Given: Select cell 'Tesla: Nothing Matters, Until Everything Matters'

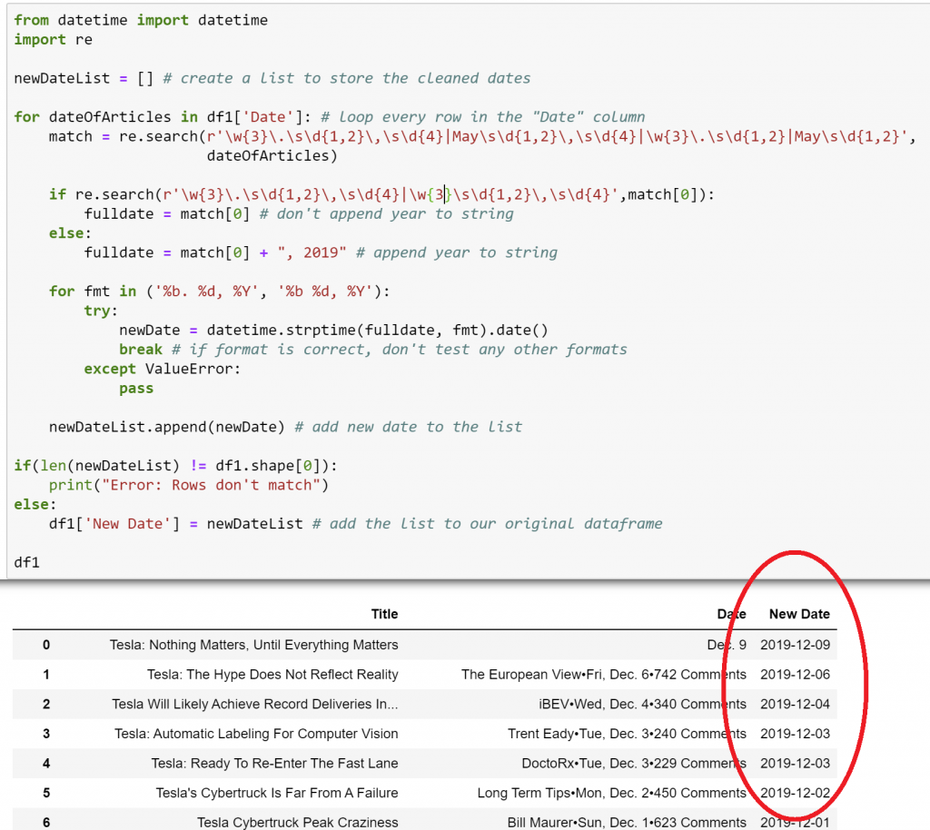Looking at the screenshot, I should [x=254, y=645].
